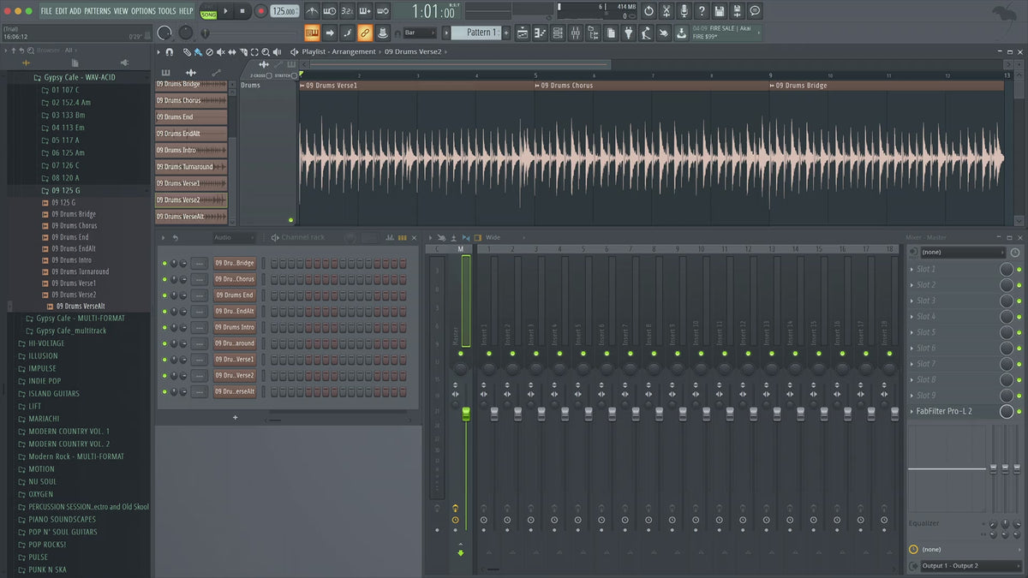Open the Audio channel filter dropdown

233,237
